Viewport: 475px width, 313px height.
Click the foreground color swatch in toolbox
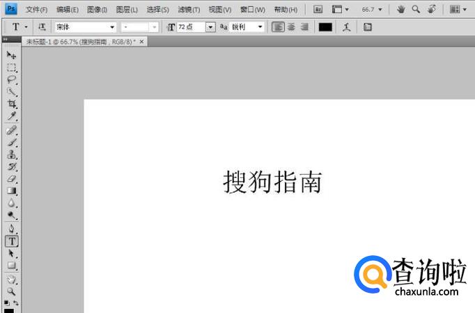pyautogui.click(x=9, y=310)
